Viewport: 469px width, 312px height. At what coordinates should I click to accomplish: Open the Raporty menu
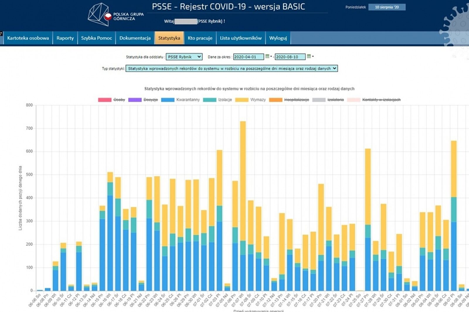(x=65, y=38)
